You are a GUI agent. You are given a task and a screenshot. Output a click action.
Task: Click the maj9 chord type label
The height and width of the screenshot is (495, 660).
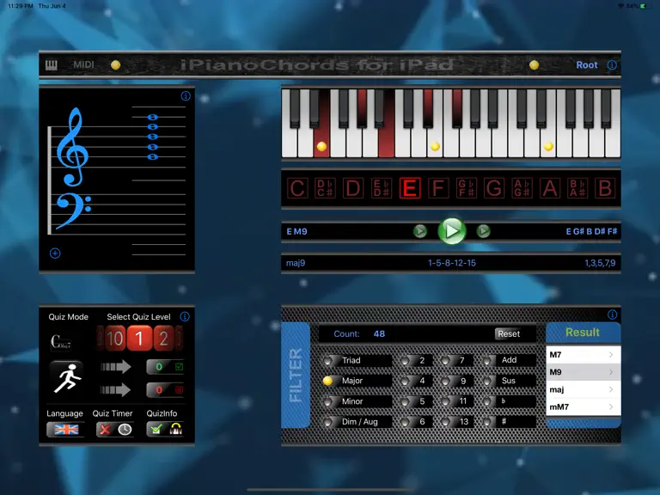coord(296,263)
